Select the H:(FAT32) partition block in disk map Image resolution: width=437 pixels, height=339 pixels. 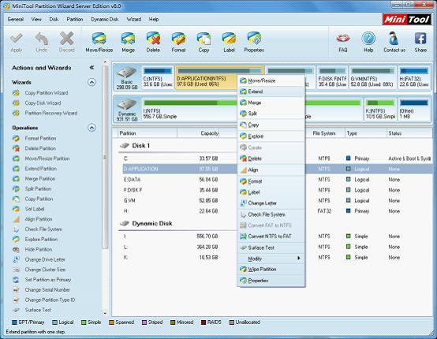[x=414, y=77]
